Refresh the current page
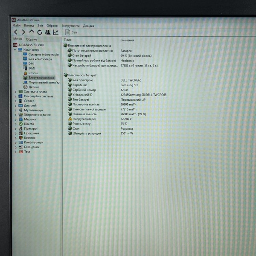 40,32
